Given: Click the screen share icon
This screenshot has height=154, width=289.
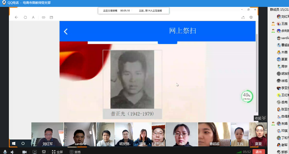Looking at the screenshot, I should click(x=34, y=152).
